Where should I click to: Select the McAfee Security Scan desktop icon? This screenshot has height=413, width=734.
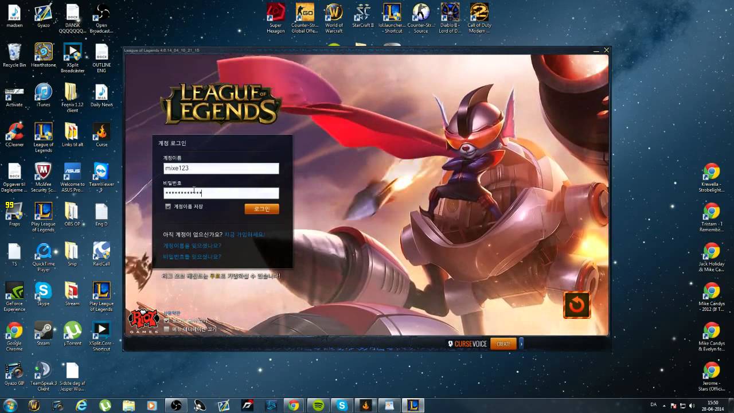44,177
